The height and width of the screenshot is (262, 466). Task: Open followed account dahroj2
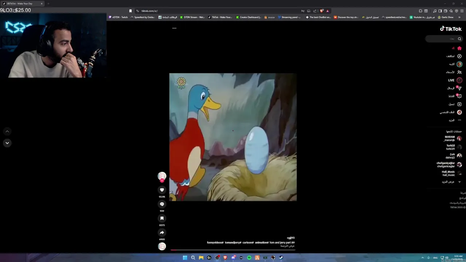click(454, 156)
